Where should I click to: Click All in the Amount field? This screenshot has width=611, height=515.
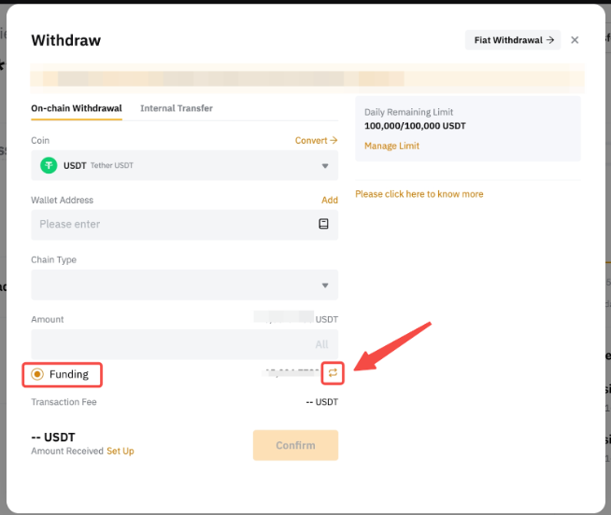(x=321, y=344)
